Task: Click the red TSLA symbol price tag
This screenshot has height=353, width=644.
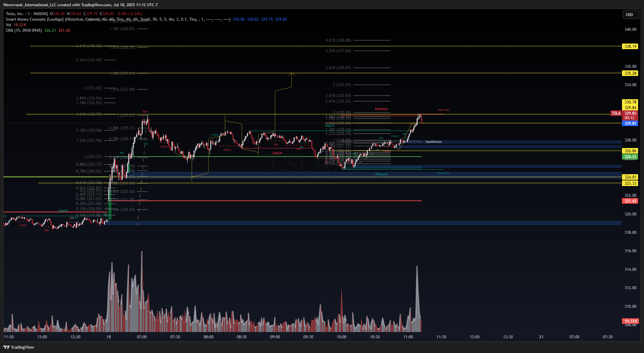Action: pos(616,113)
